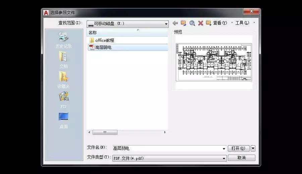Screen dimensions: 302x174
Task: Open the History (历史记录) shortcut
Action: tap(63, 40)
